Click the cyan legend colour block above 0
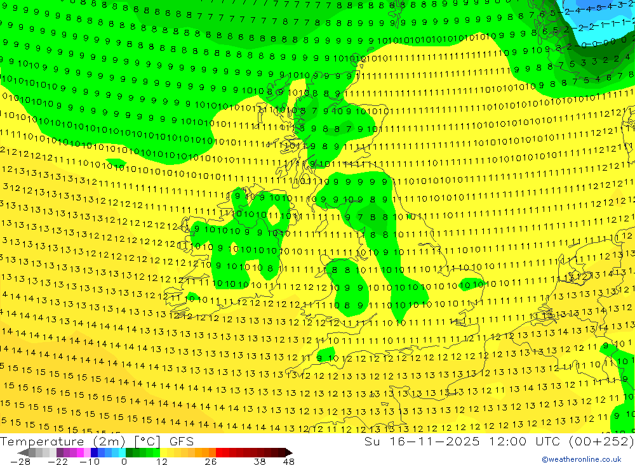The width and height of the screenshot is (635, 465). tap(122, 452)
